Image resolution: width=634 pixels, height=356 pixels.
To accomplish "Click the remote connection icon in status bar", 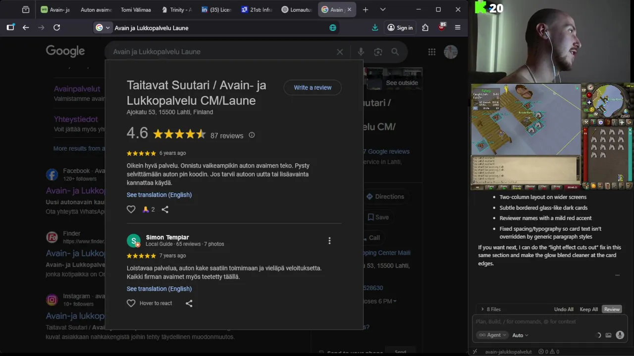I will [475, 352].
